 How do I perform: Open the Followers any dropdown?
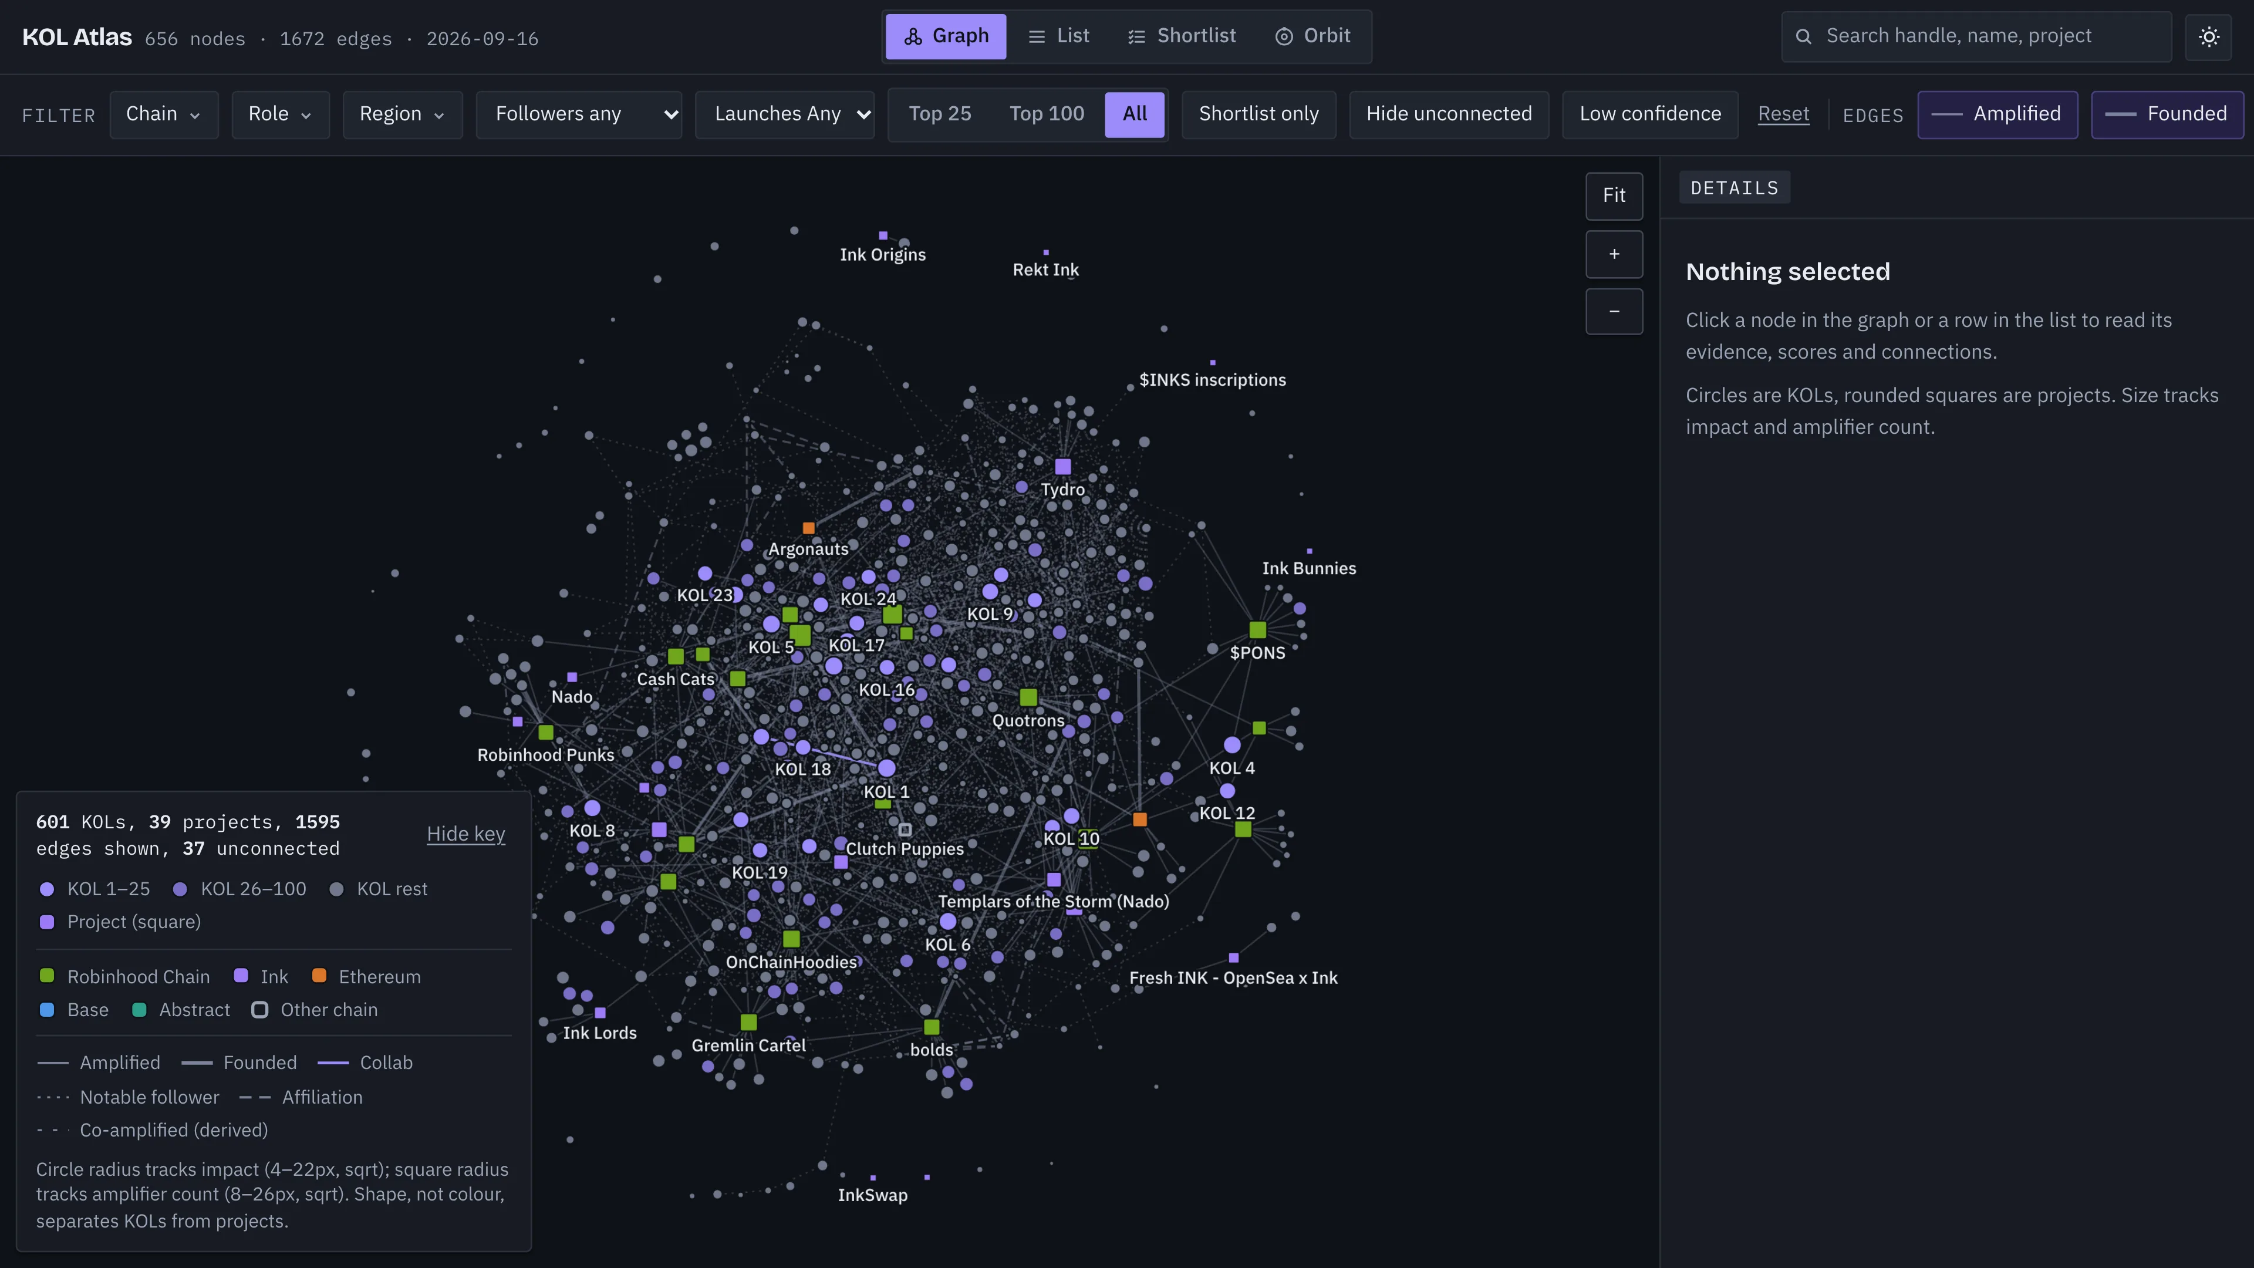(578, 114)
